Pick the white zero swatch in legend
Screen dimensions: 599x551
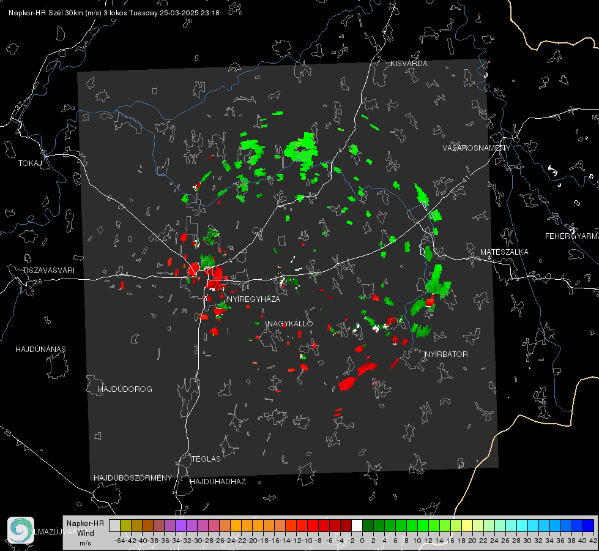click(357, 525)
